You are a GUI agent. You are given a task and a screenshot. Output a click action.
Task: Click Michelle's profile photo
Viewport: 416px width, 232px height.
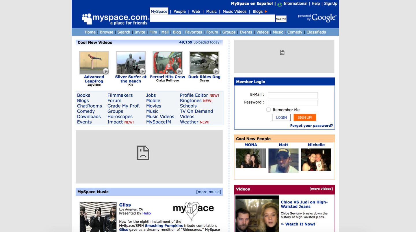pos(316,160)
